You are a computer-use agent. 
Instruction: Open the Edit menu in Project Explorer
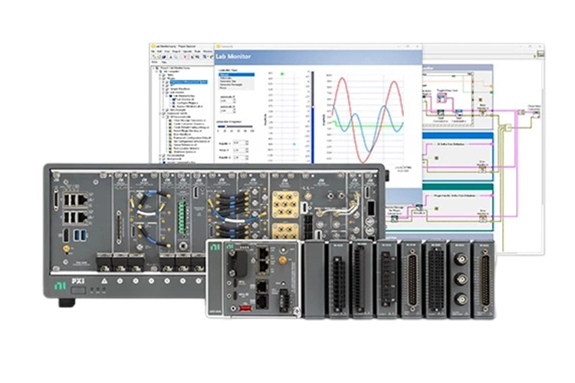click(159, 51)
